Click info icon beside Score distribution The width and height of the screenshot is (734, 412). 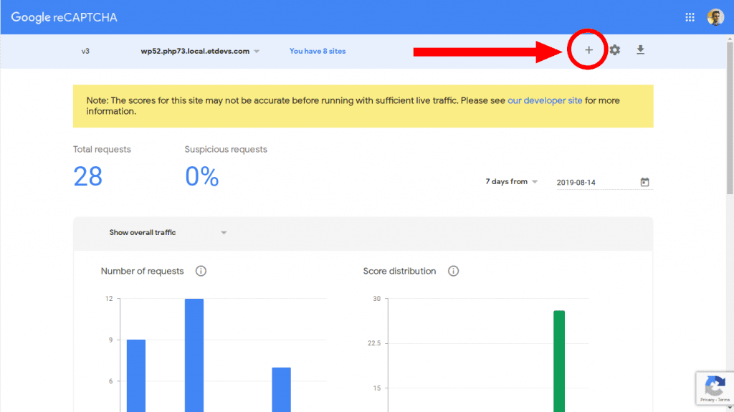pos(454,271)
